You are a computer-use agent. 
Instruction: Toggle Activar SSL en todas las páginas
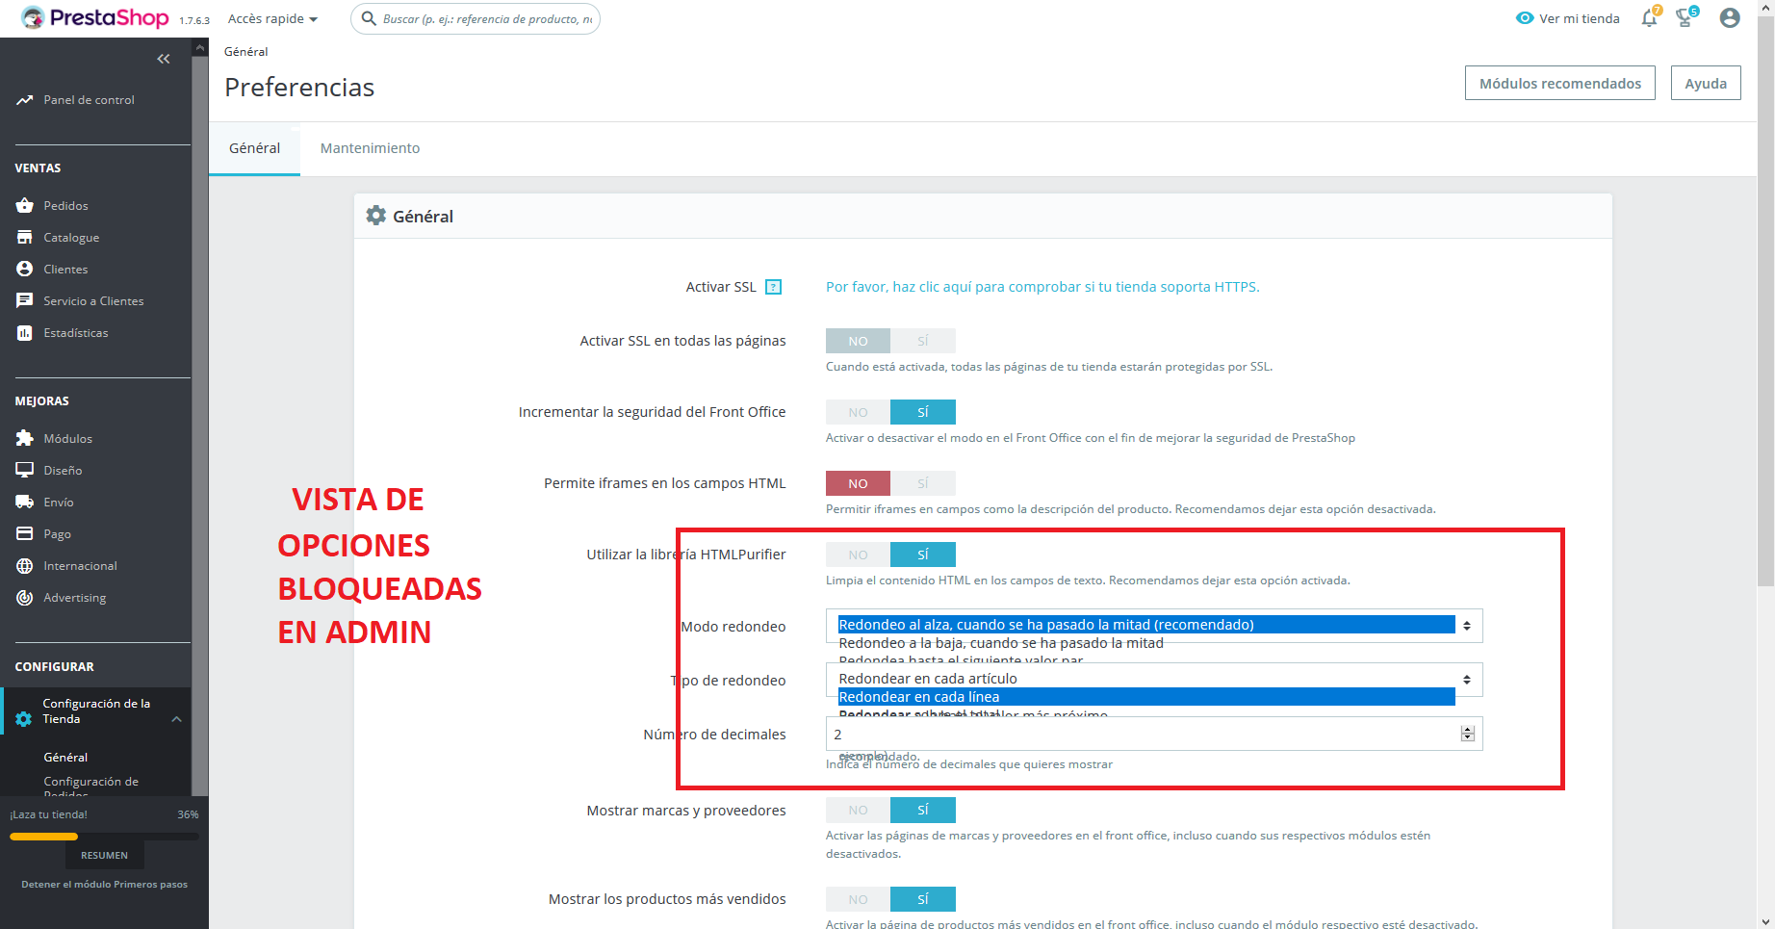(890, 341)
